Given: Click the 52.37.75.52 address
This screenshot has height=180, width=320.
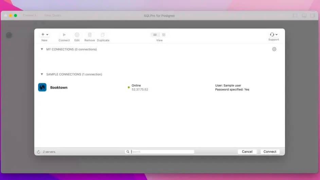Looking at the screenshot, I should click(x=140, y=90).
